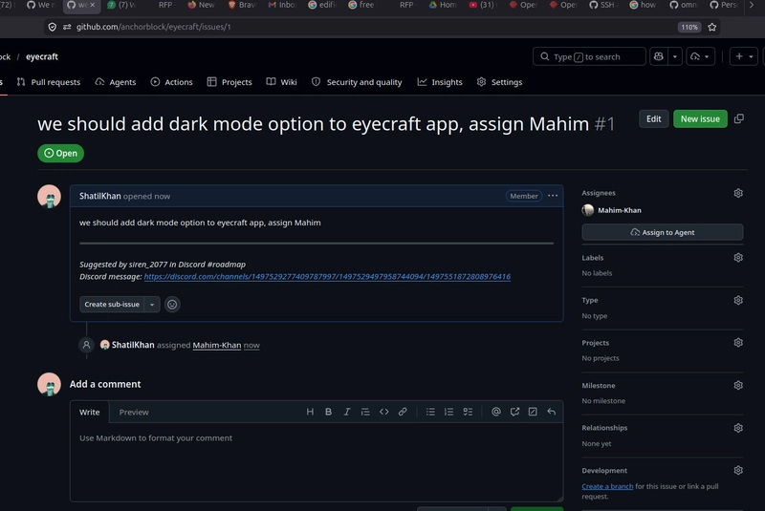Click the Type / to search field
Screen dimensions: 765x511
pos(589,56)
